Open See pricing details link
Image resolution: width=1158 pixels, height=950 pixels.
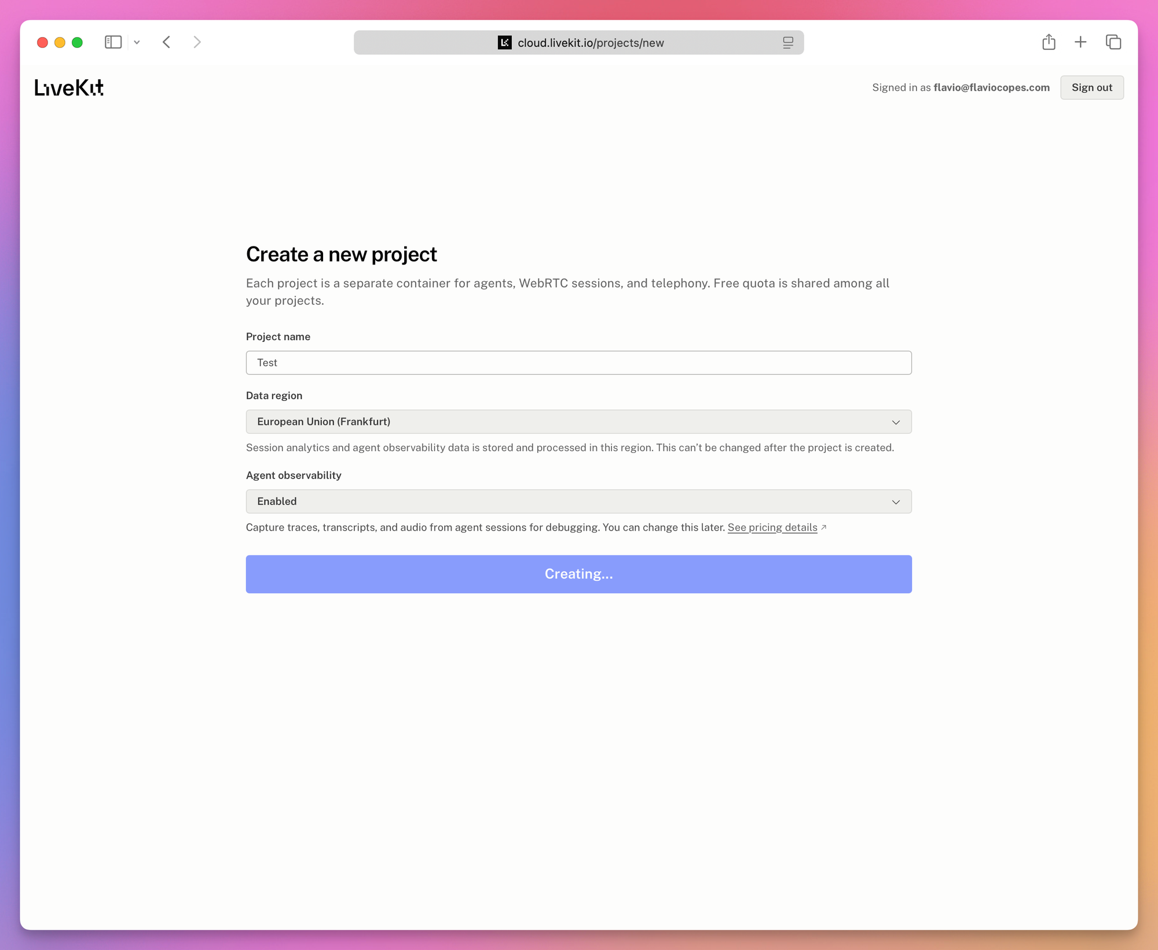[772, 528]
